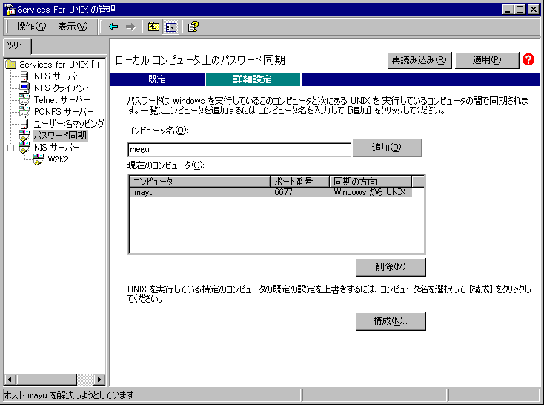Click the W2K2 node icon
This screenshot has height=405, width=544.
click(x=38, y=159)
